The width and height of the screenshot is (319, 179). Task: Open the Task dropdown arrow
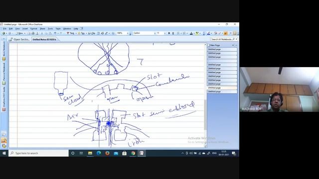coord(76,33)
